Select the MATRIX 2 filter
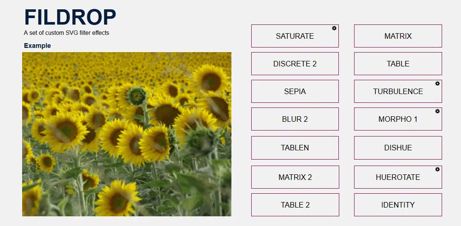The image size is (461, 226). pyautogui.click(x=295, y=177)
